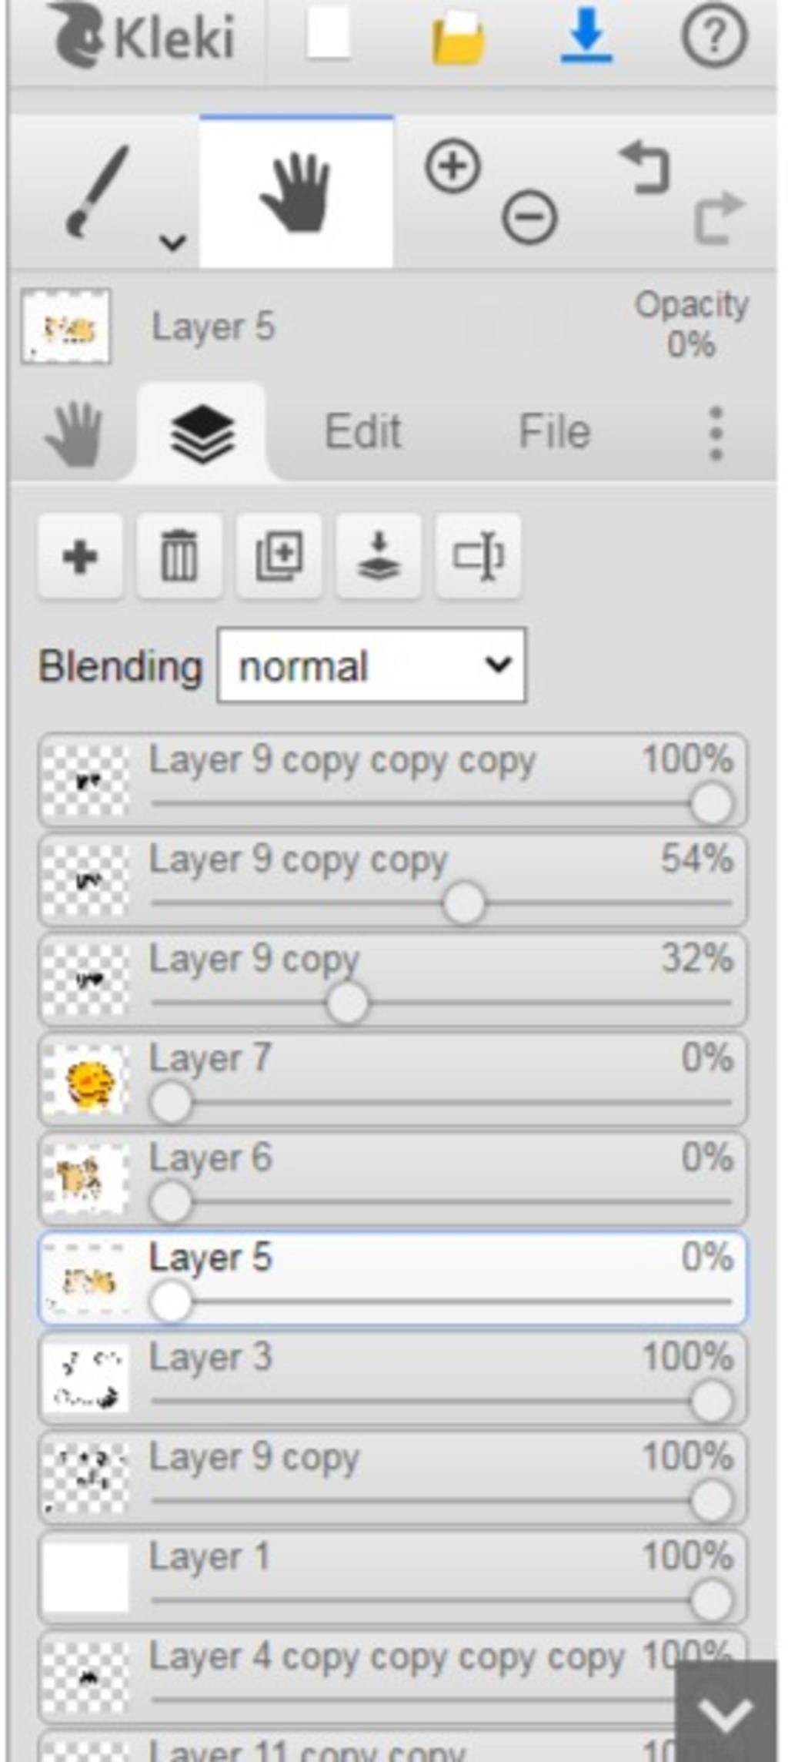Select the Hand pan tool
The height and width of the screenshot is (1762, 788).
(x=296, y=192)
